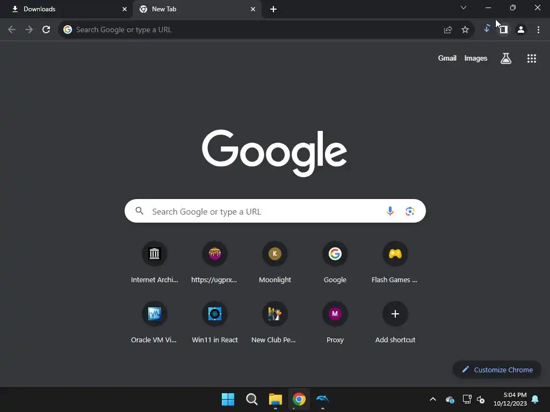550x412 pixels.
Task: Start voice search with the microphone
Action: tap(390, 211)
